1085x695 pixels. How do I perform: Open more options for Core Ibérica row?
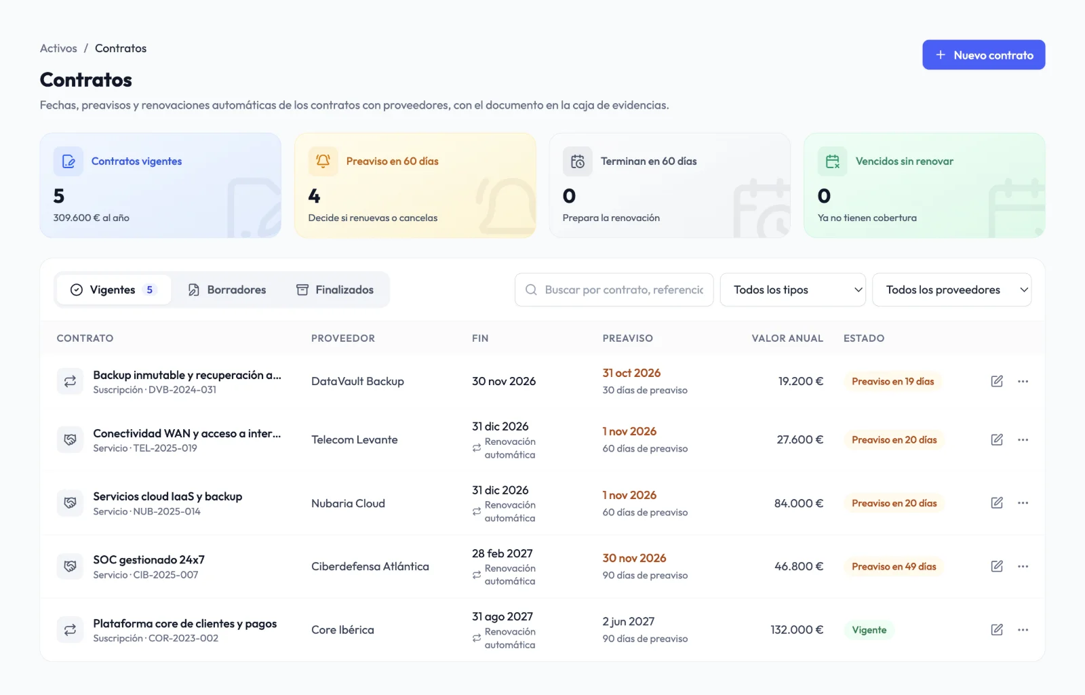1023,630
